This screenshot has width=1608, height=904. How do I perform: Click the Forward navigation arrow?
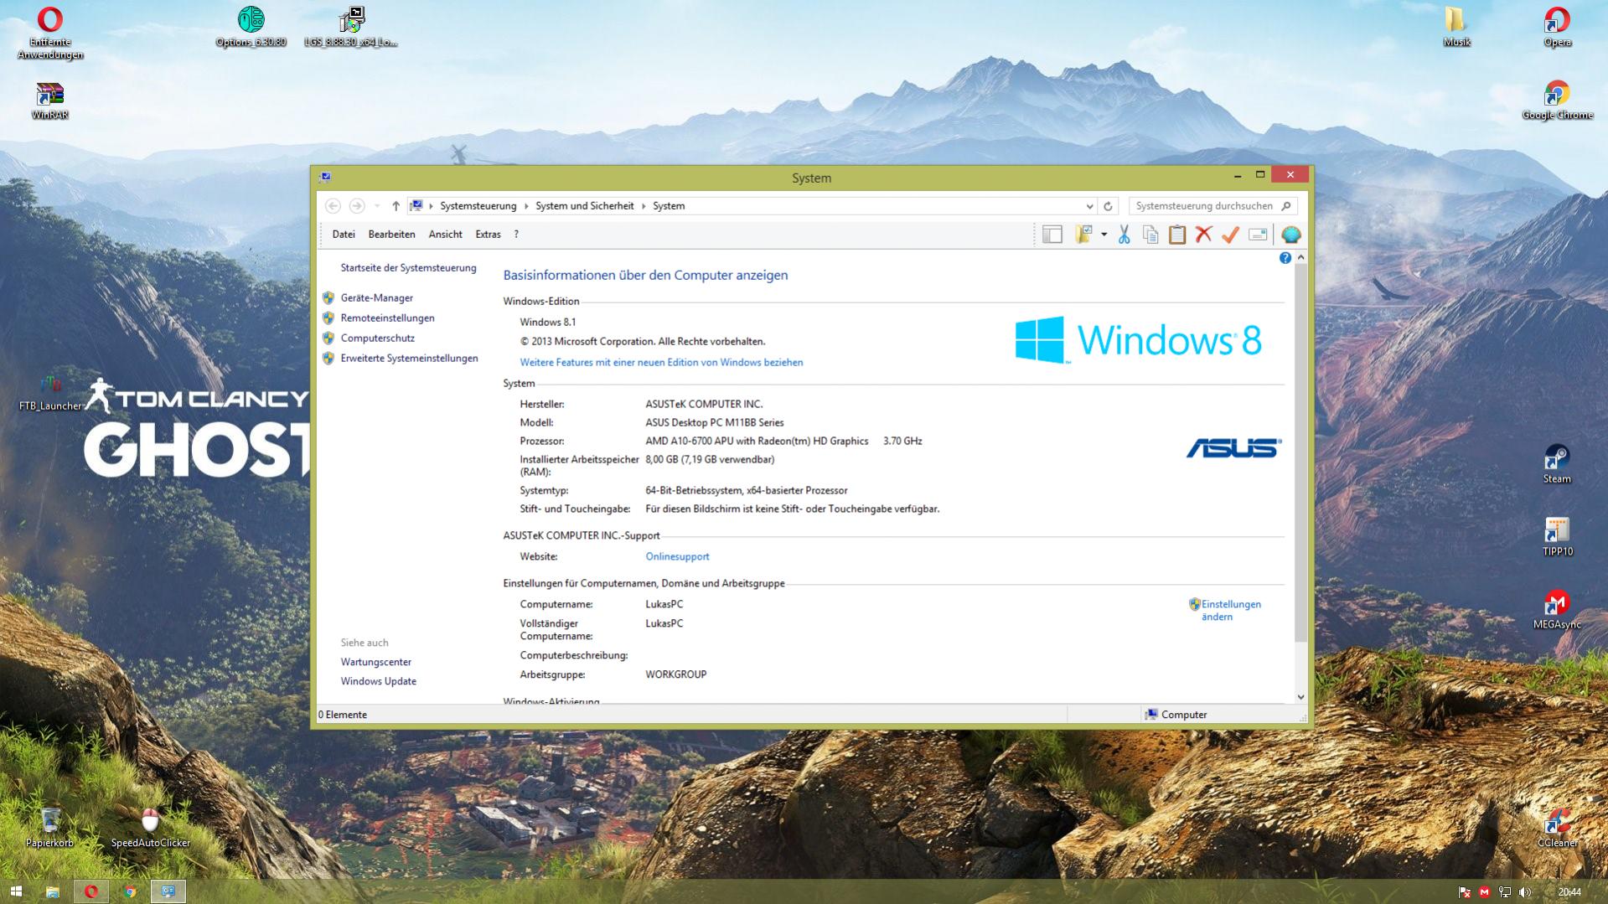(357, 206)
